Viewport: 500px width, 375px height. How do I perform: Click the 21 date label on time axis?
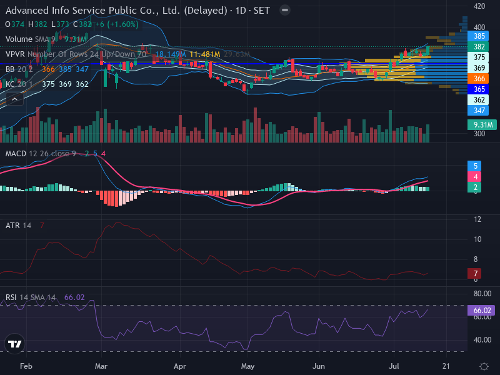point(446,366)
